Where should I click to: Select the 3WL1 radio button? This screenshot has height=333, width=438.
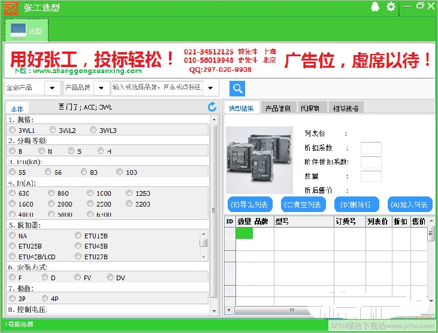[x=13, y=130]
